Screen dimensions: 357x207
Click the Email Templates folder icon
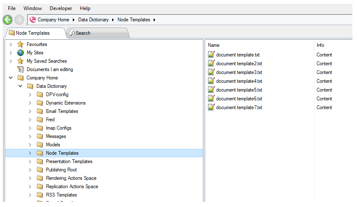click(x=40, y=111)
